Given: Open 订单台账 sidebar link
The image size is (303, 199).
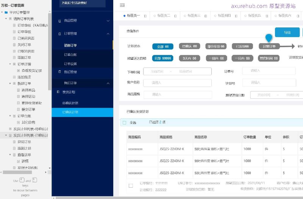Looking at the screenshot, I should coord(70,55).
